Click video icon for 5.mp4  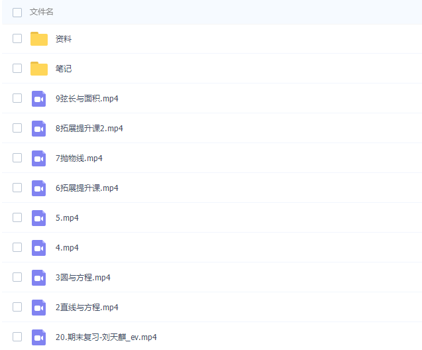pos(39,218)
